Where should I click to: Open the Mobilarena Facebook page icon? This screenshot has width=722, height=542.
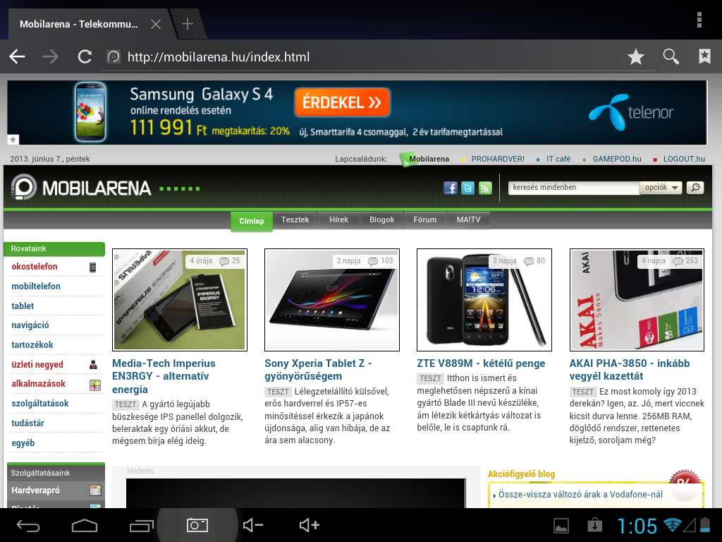click(x=451, y=188)
